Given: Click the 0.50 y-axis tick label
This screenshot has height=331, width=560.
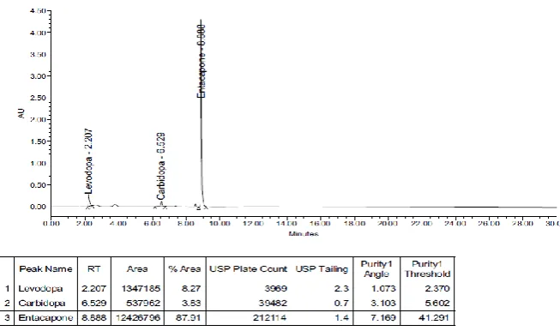Looking at the screenshot, I should tap(38, 185).
